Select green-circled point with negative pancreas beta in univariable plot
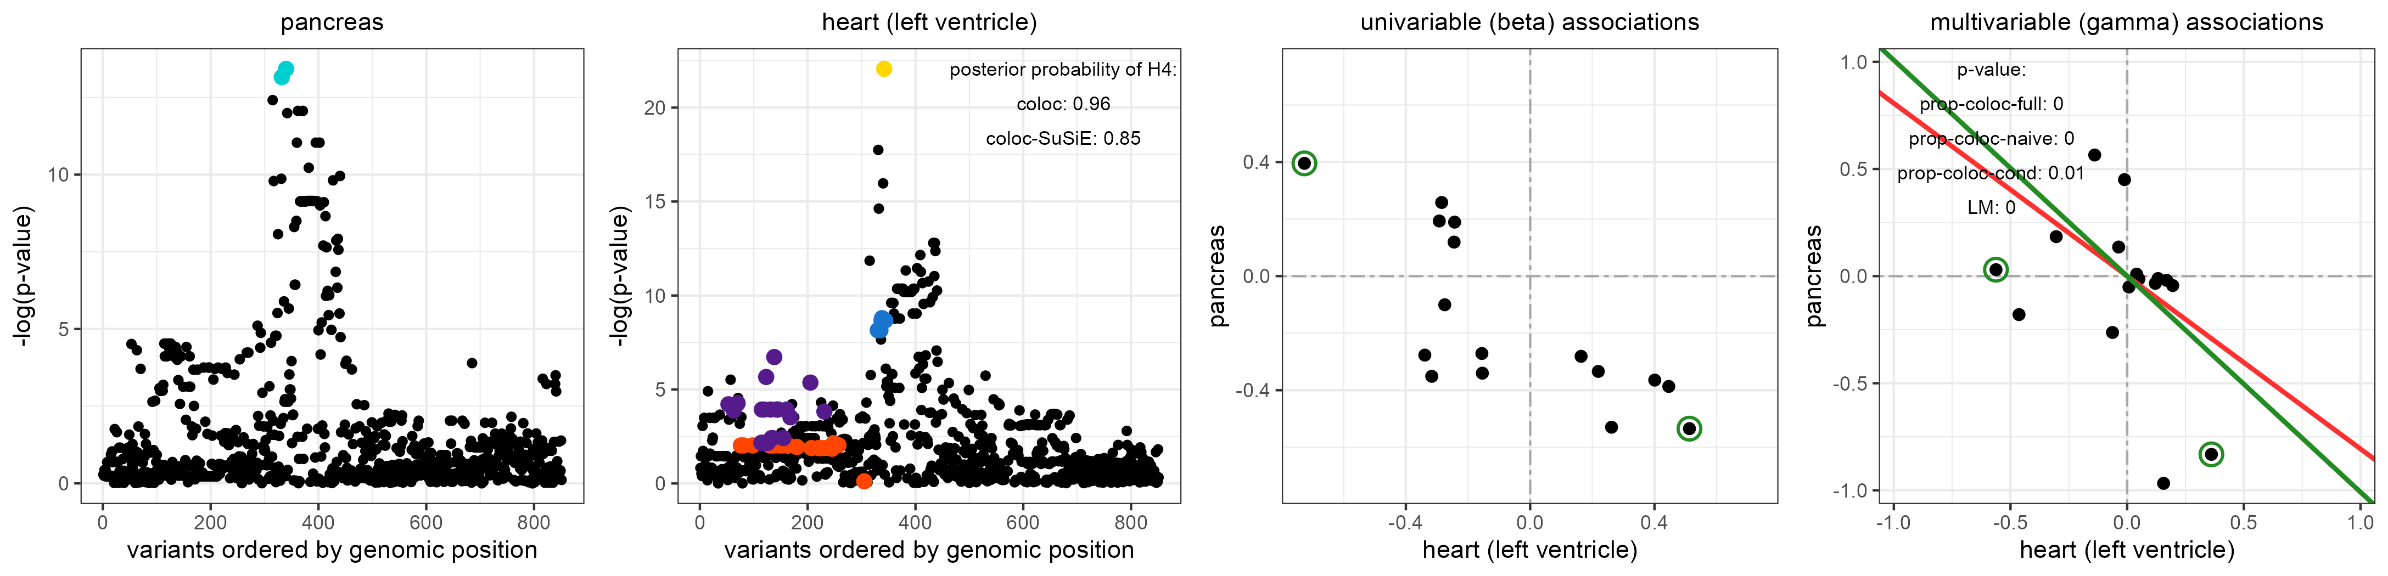The height and width of the screenshot is (576, 2388). [1689, 429]
